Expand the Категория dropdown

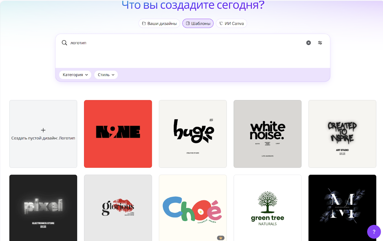pyautogui.click(x=75, y=75)
